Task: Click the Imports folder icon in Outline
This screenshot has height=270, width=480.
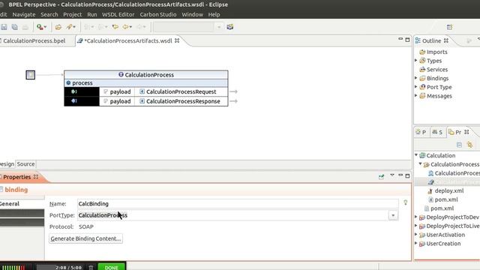Action: pos(422,52)
